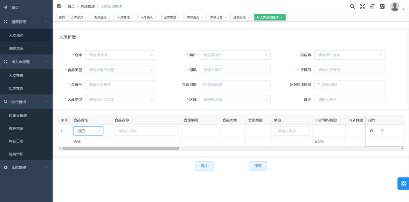The width and height of the screenshot is (409, 202).
Task: Open the 进口 food attribute dropdown
Action: tap(88, 131)
